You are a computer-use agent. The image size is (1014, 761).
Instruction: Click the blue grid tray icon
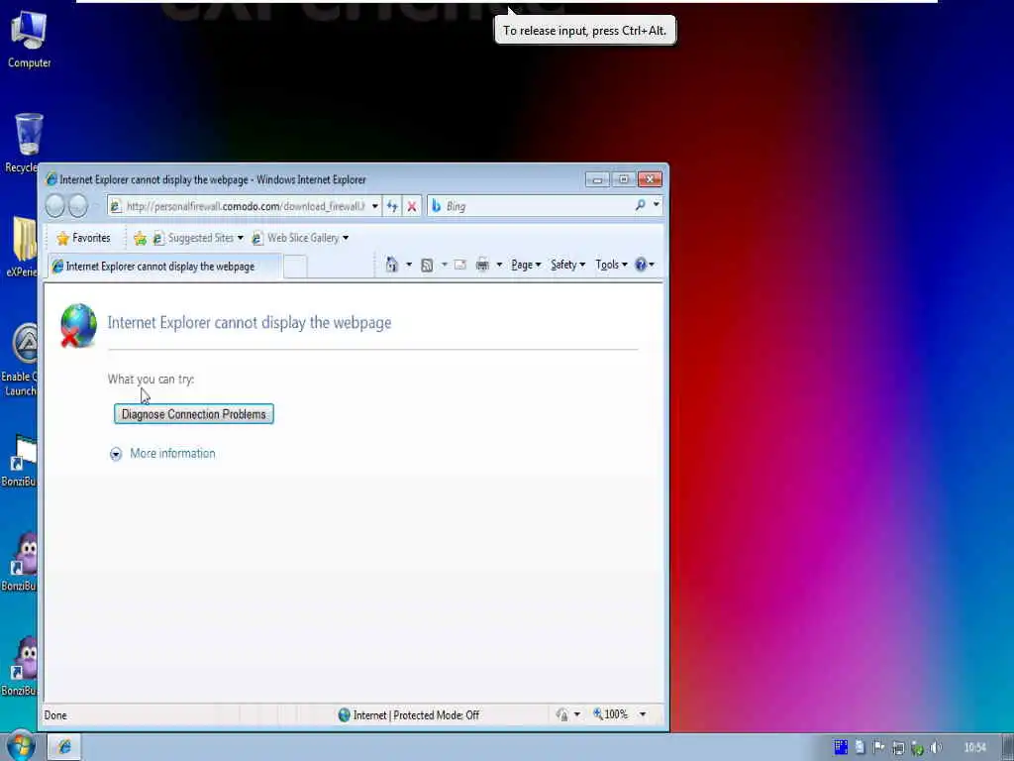pyautogui.click(x=841, y=747)
